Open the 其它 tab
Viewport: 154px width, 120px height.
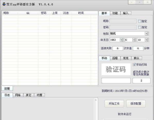[29, 95]
